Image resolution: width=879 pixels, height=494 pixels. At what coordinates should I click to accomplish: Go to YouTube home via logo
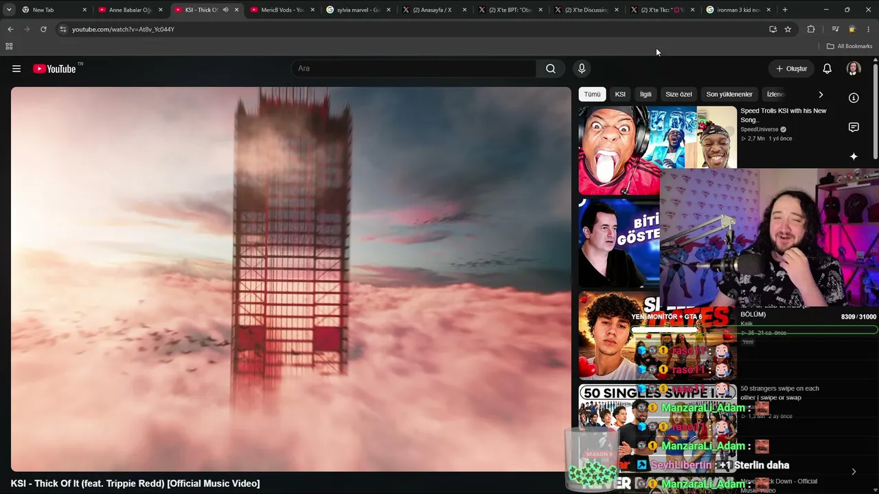(54, 69)
